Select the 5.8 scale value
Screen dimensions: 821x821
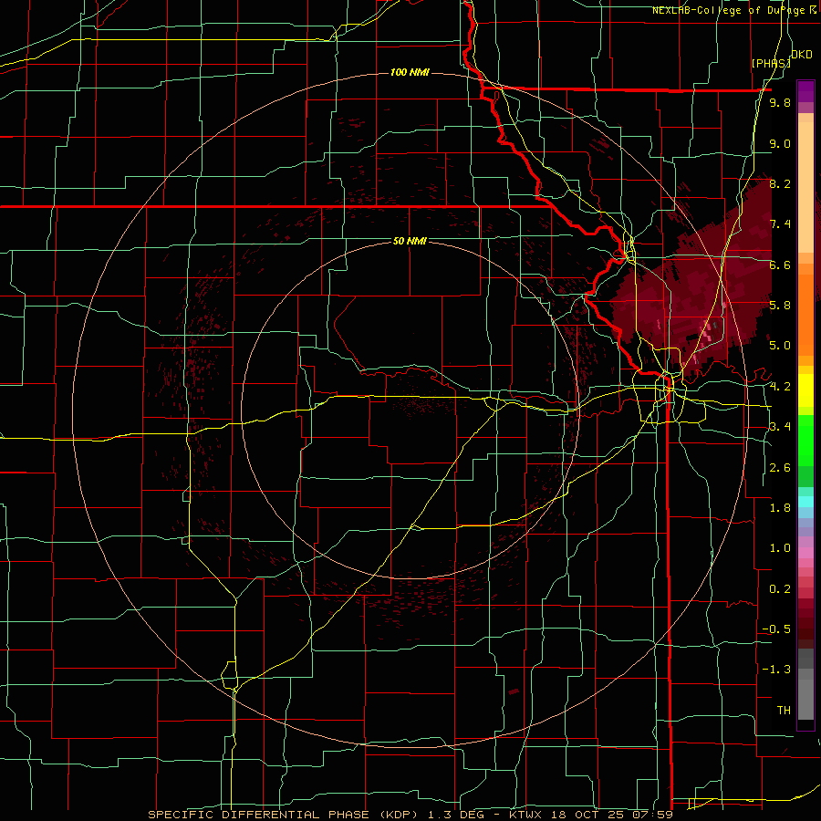pos(780,306)
